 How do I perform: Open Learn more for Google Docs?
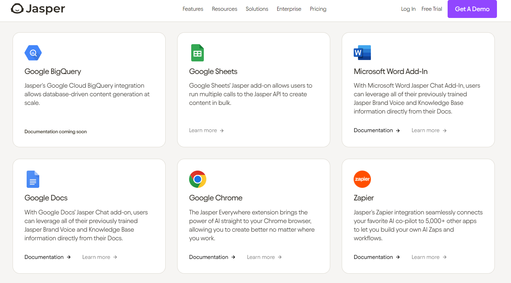click(100, 257)
